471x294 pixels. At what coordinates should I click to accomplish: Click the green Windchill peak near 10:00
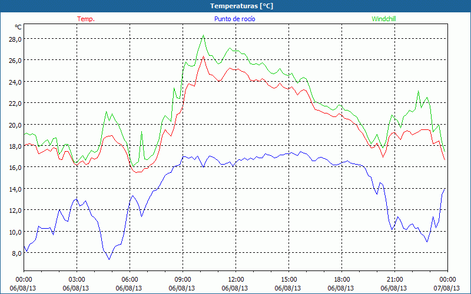click(x=203, y=35)
